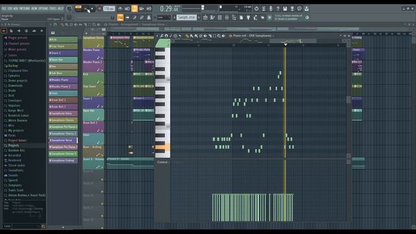Mute the Open Hat playlist track
416x234 pixels.
(102, 119)
